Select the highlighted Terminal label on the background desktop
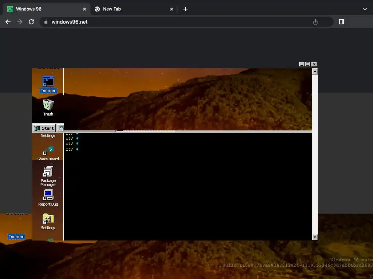Image resolution: width=373 pixels, height=279 pixels. point(16,236)
